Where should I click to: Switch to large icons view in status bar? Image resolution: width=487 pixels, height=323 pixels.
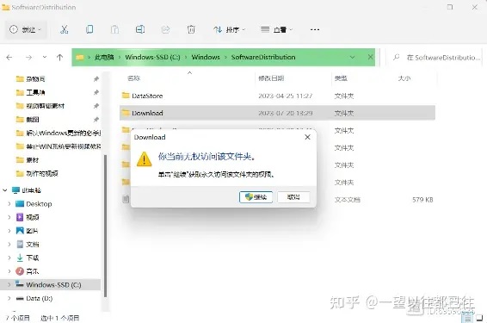(x=479, y=318)
